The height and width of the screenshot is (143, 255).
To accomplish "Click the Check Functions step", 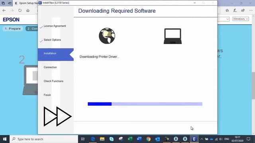I will 53,81.
